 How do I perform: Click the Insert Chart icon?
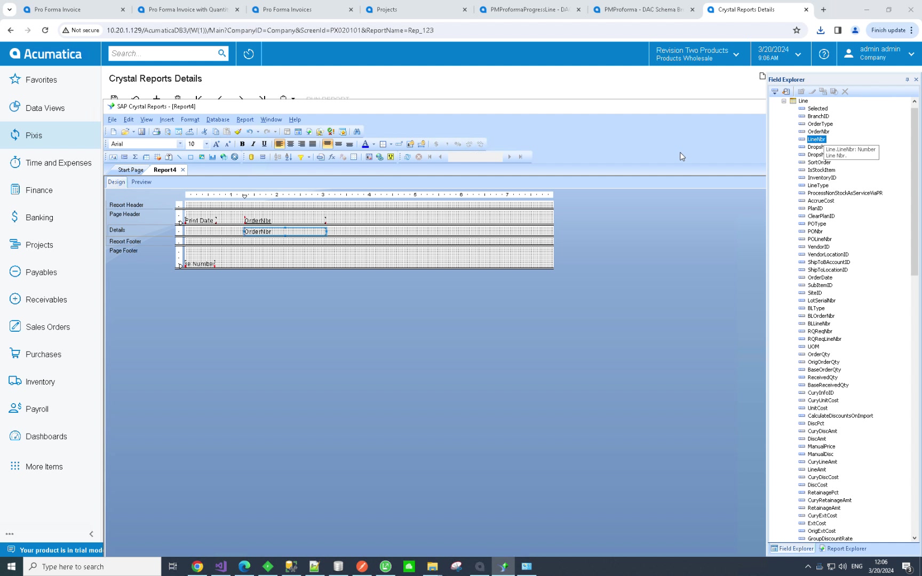tap(212, 157)
